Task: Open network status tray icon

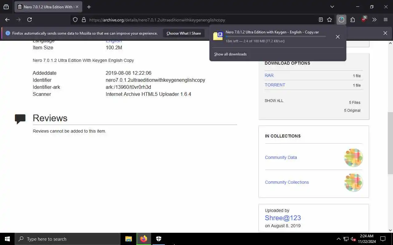Action: pos(346,239)
